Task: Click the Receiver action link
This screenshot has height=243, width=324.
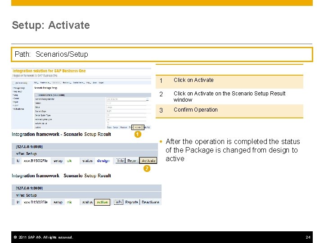Action: pyautogui.click(x=124, y=127)
